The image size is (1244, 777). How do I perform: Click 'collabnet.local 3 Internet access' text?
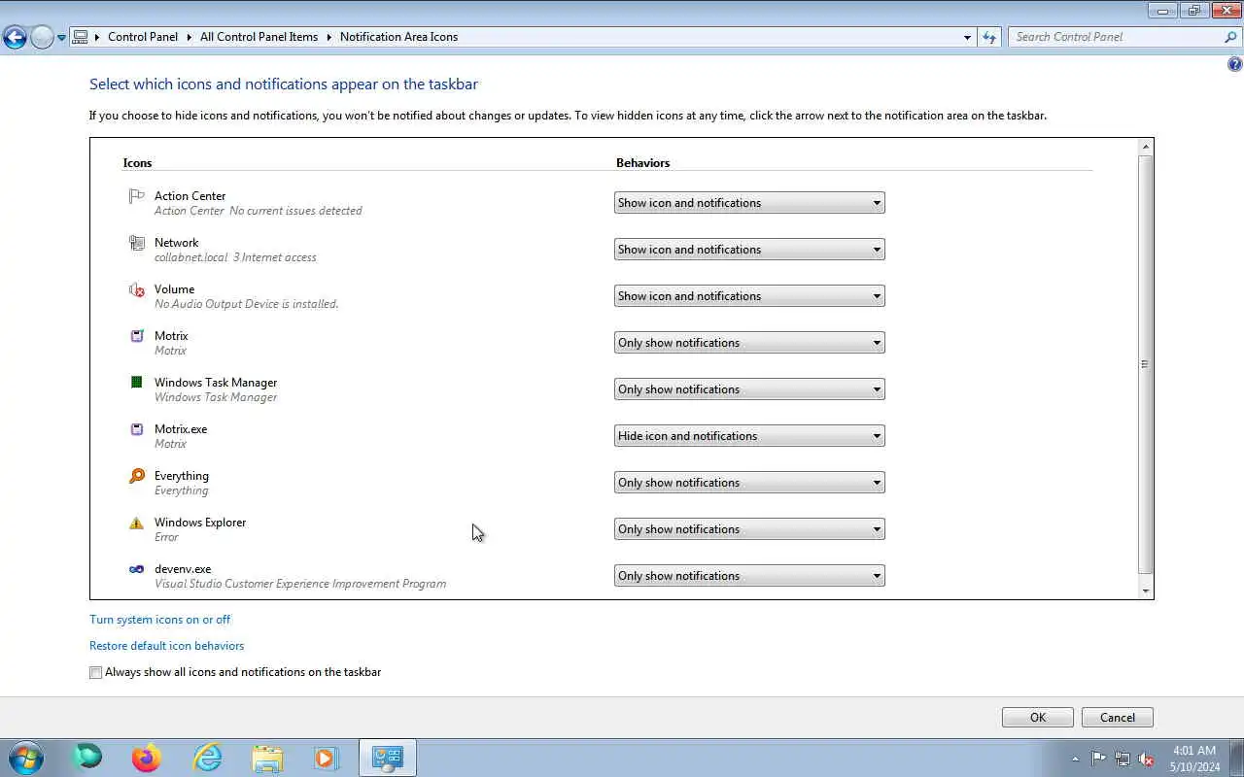pos(235,257)
